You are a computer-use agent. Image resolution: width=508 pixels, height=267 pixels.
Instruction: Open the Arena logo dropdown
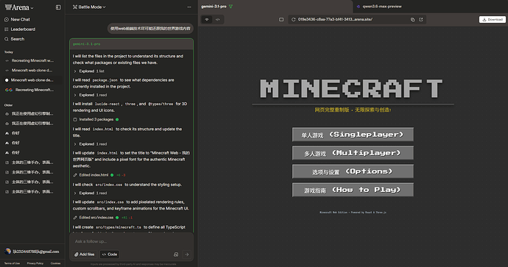pos(19,7)
